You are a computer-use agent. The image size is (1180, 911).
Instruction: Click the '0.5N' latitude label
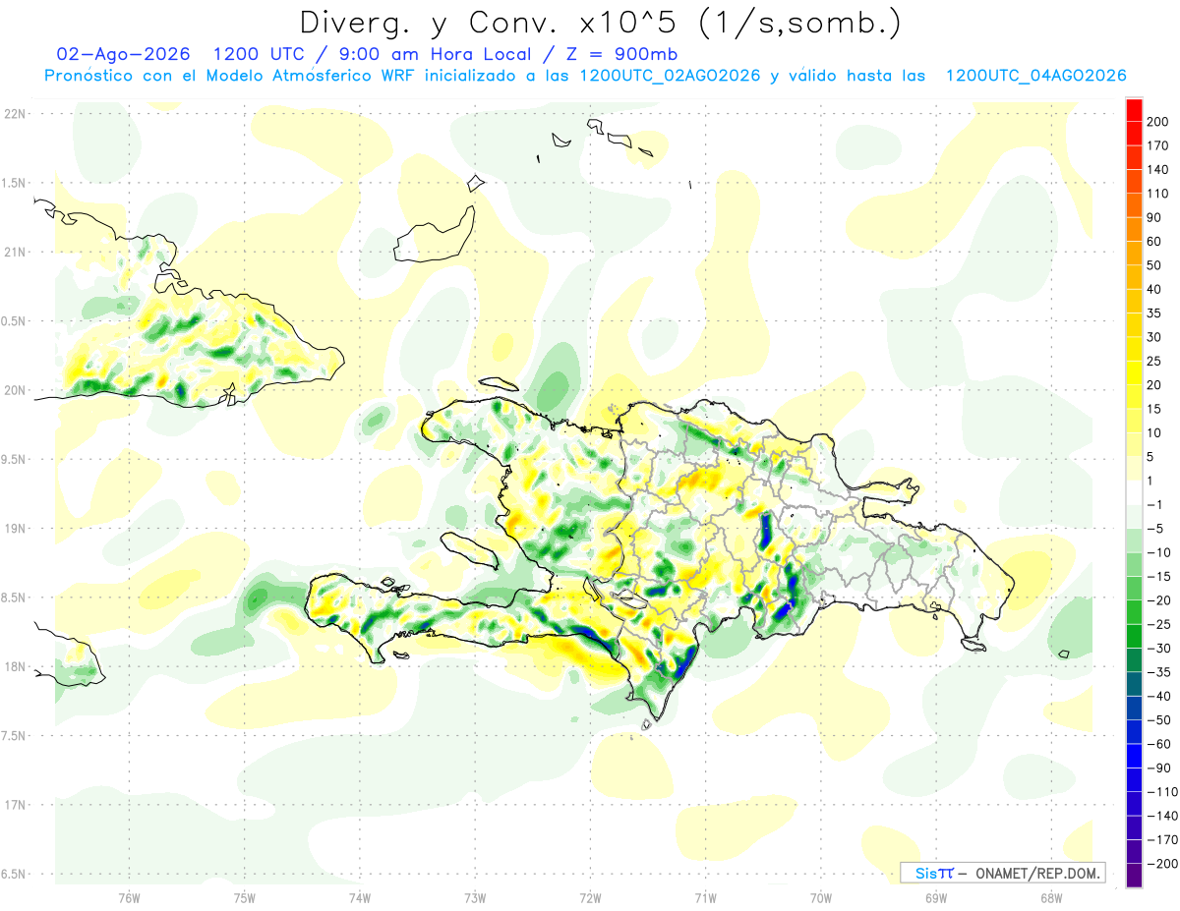(15, 321)
